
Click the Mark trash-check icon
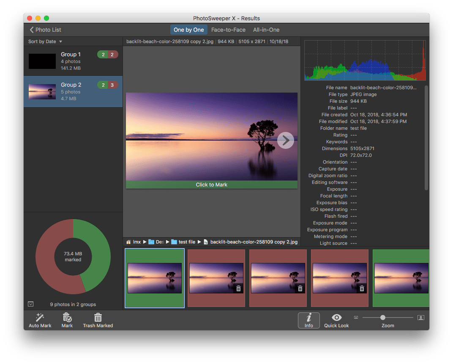pos(67,317)
